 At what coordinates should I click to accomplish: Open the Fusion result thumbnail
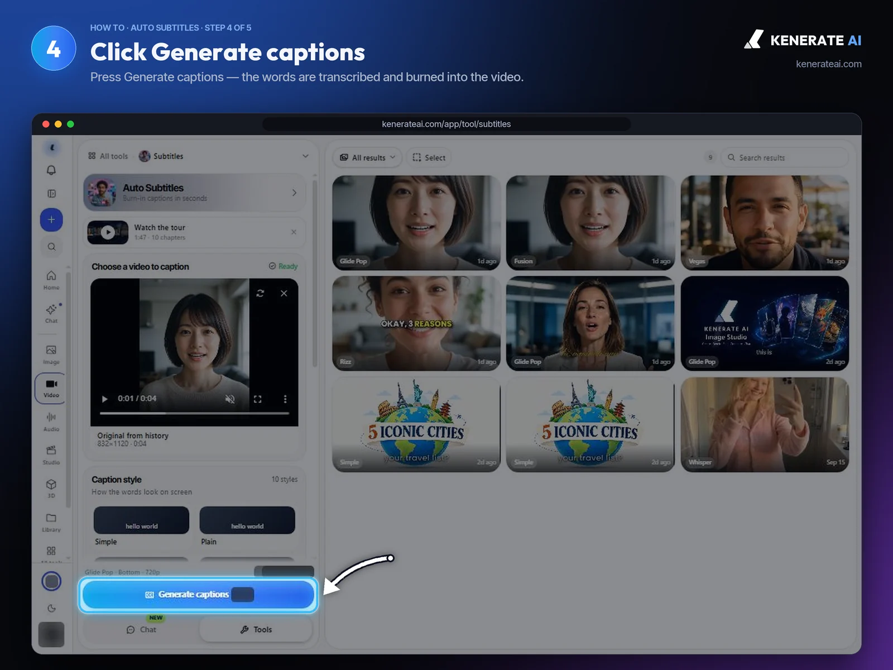590,223
